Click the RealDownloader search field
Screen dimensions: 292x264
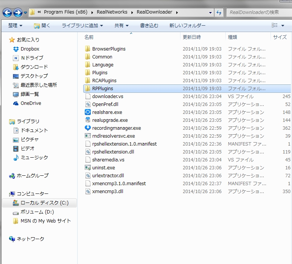coord(259,12)
